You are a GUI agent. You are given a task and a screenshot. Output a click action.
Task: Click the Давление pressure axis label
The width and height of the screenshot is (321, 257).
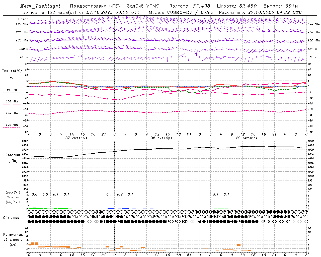(13, 155)
